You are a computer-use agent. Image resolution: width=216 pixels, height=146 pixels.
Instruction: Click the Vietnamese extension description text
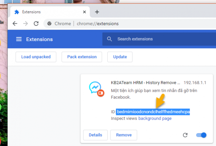[x=154, y=94]
